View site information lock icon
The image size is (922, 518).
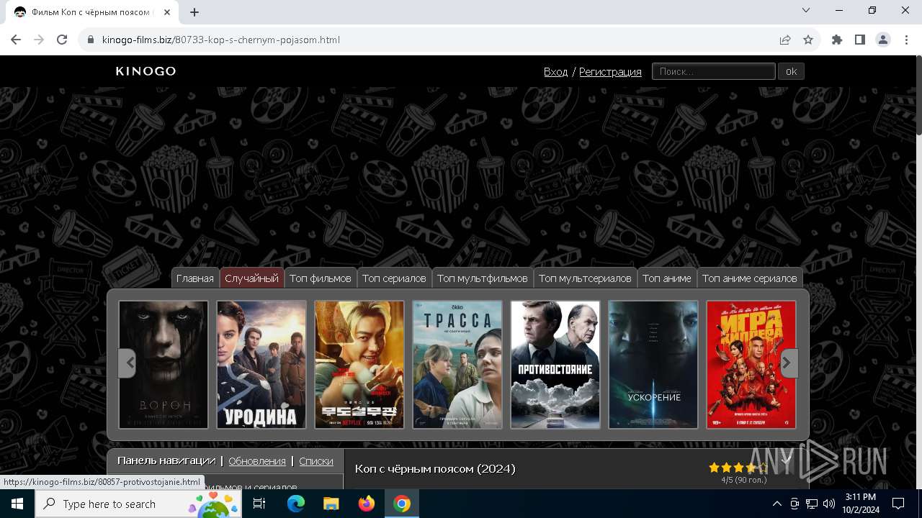coord(91,40)
